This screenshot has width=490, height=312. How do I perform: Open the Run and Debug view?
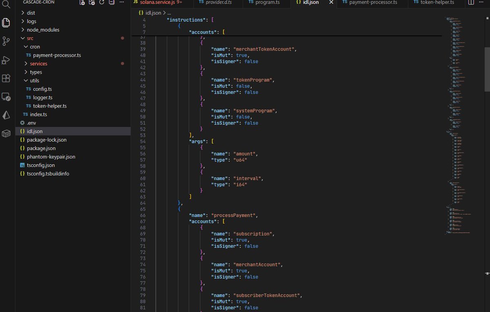pyautogui.click(x=6, y=60)
